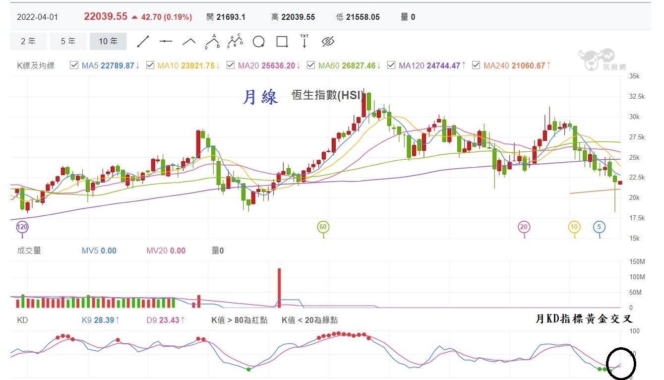This screenshot has width=664, height=380.
Task: Click the purple 120 marker circle
Action: point(22,227)
